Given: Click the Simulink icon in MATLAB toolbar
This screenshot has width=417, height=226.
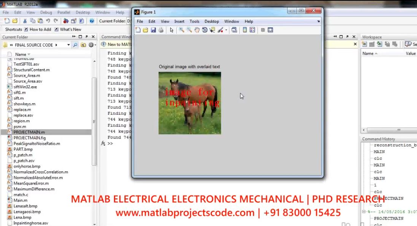Looking at the screenshot, I should pyautogui.click(x=66, y=21).
